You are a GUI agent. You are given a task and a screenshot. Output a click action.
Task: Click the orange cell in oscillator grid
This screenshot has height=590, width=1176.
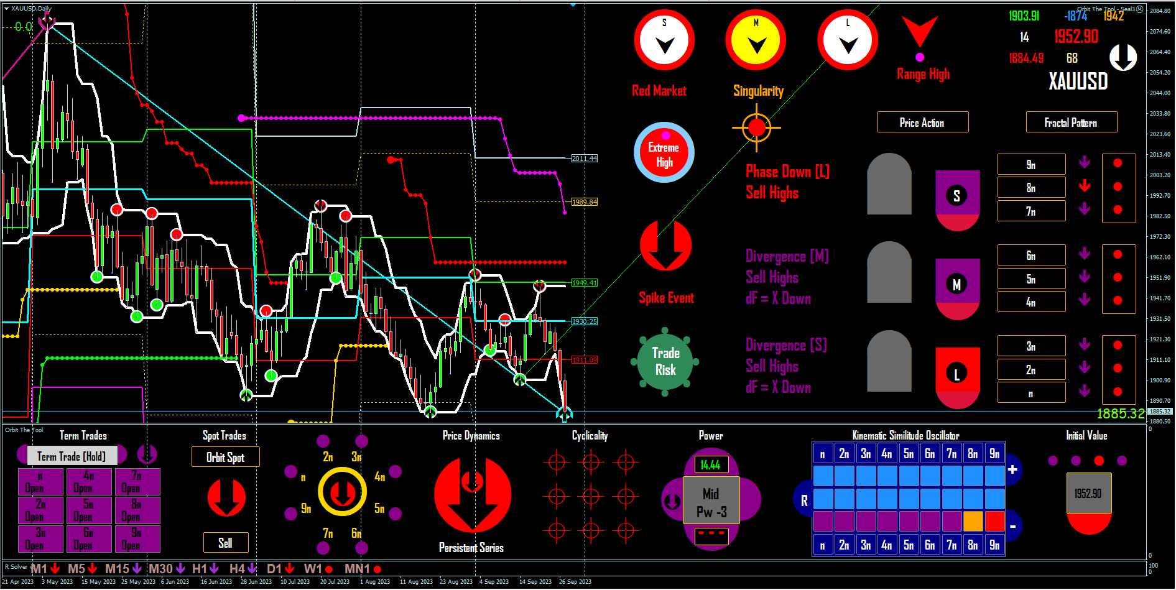tap(973, 521)
